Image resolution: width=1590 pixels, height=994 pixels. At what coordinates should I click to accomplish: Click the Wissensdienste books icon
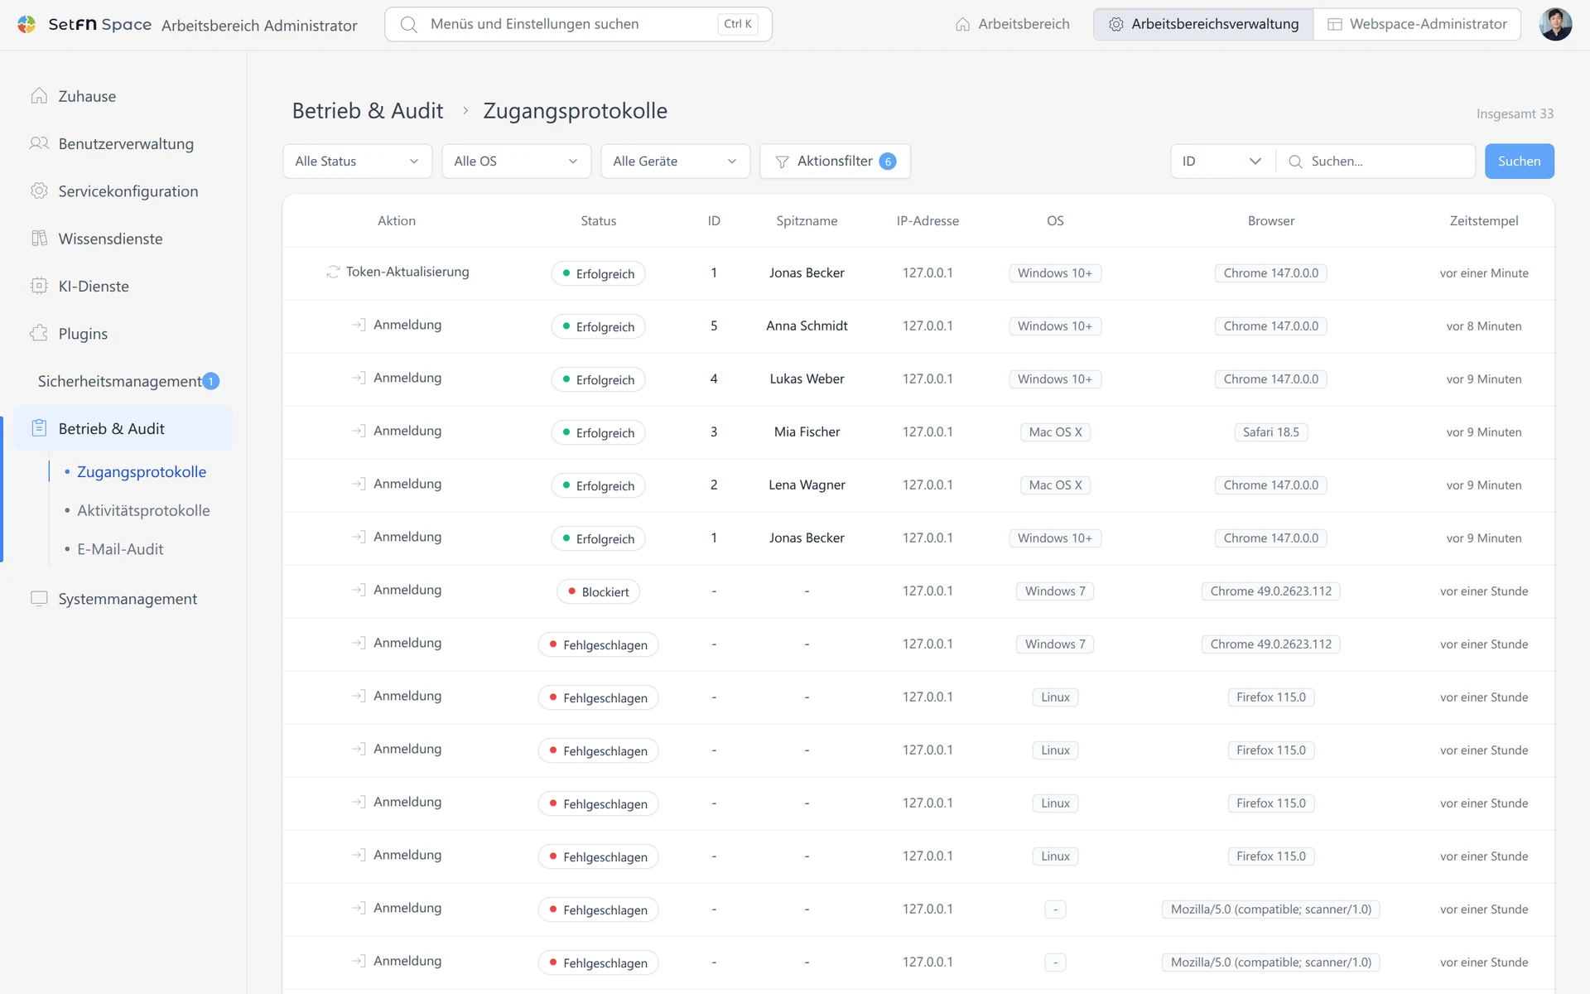pyautogui.click(x=39, y=239)
